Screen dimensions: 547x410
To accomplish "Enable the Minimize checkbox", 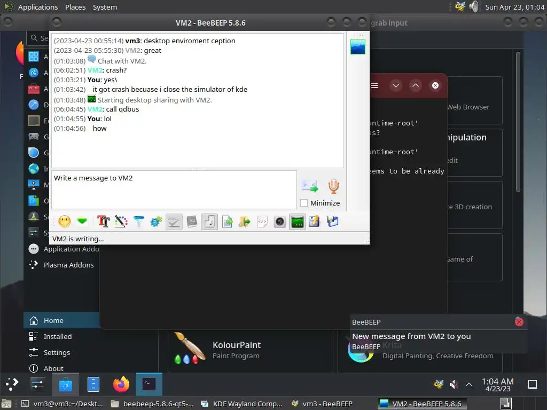I will pos(304,203).
